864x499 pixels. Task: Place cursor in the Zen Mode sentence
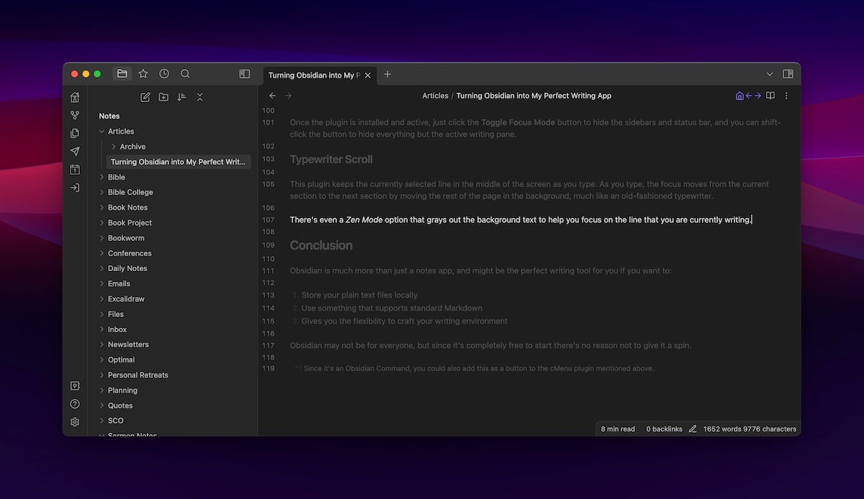point(521,220)
